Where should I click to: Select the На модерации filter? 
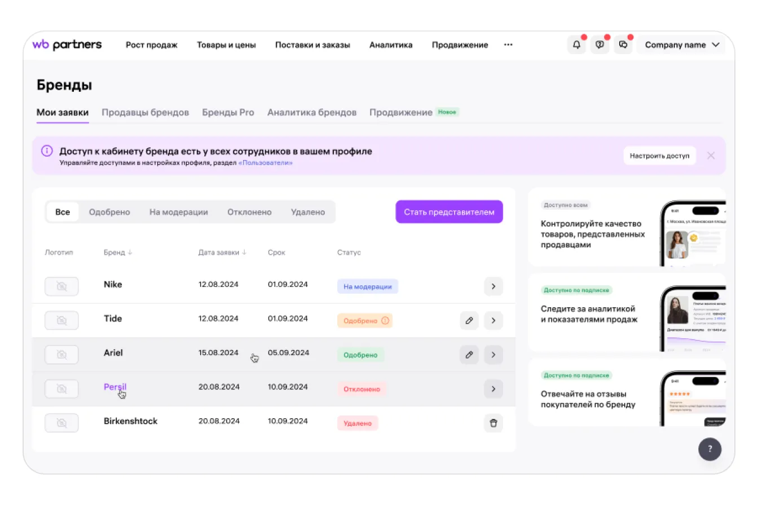click(x=179, y=212)
